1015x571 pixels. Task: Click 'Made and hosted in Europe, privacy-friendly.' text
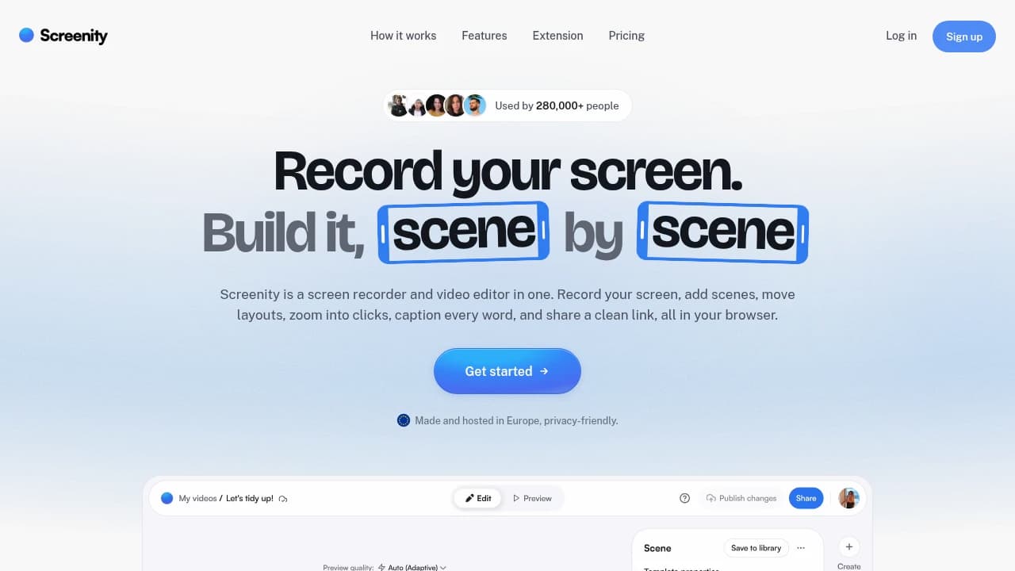tap(516, 420)
